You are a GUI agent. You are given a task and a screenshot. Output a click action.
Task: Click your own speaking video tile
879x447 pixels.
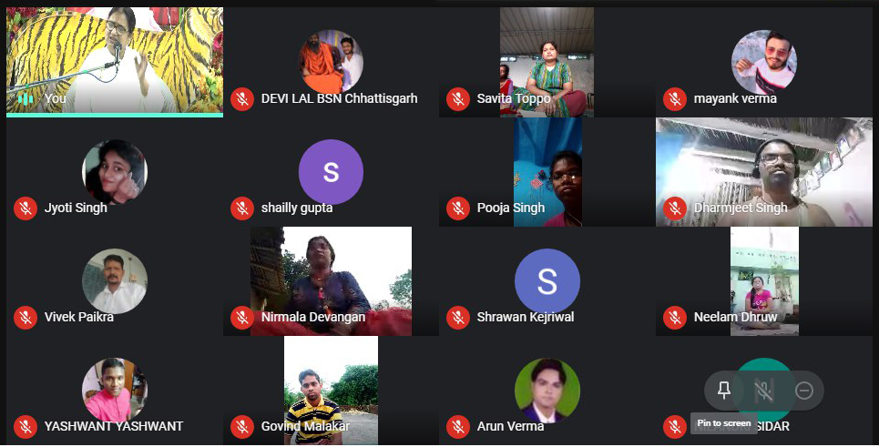[x=115, y=62]
